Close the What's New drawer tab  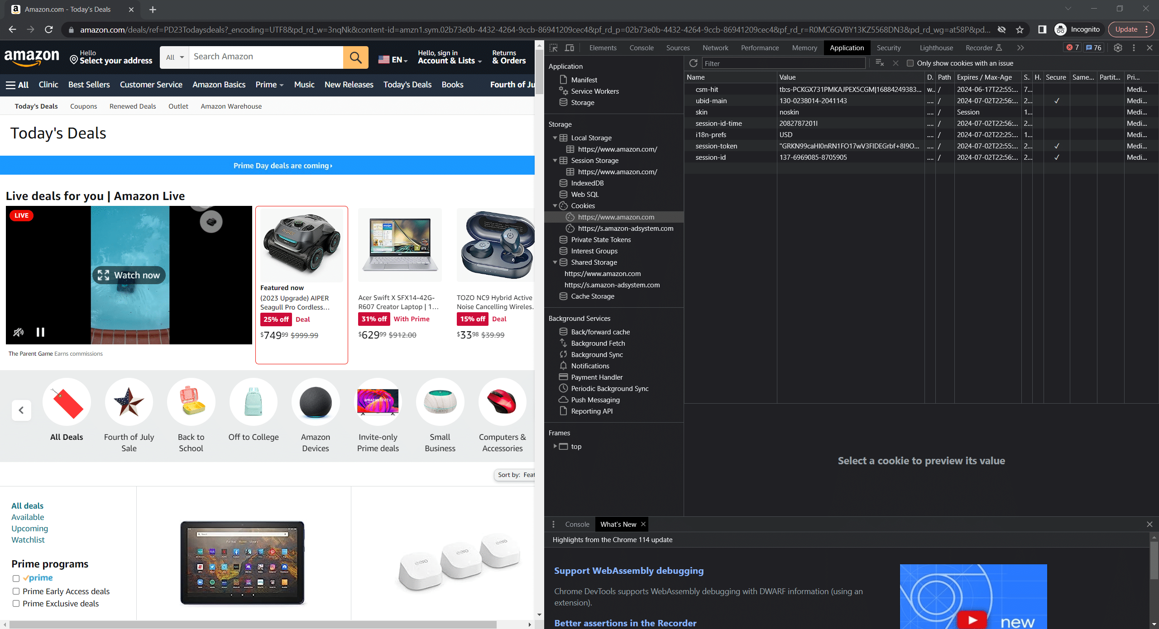point(643,524)
